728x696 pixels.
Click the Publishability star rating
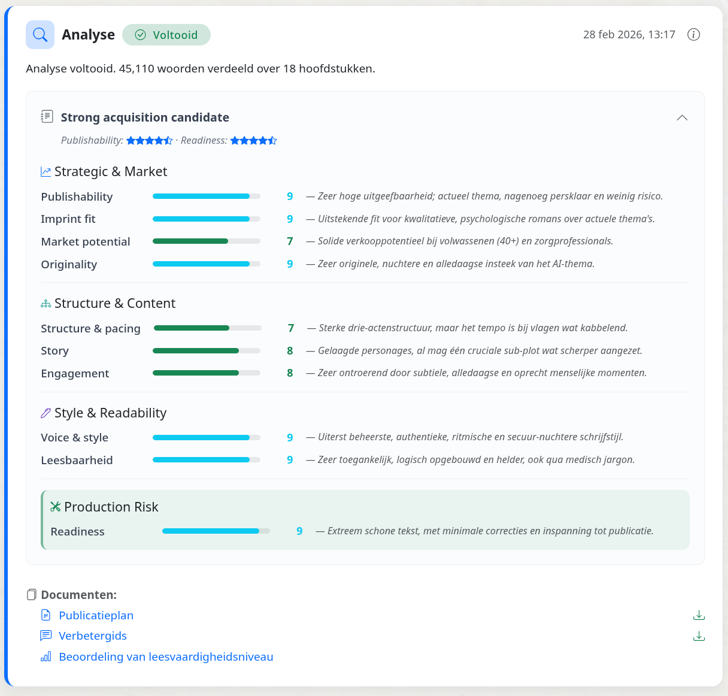point(150,141)
